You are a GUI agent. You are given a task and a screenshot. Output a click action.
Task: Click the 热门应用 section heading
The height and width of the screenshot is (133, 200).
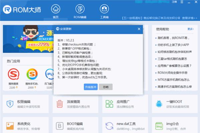(x=13, y=61)
